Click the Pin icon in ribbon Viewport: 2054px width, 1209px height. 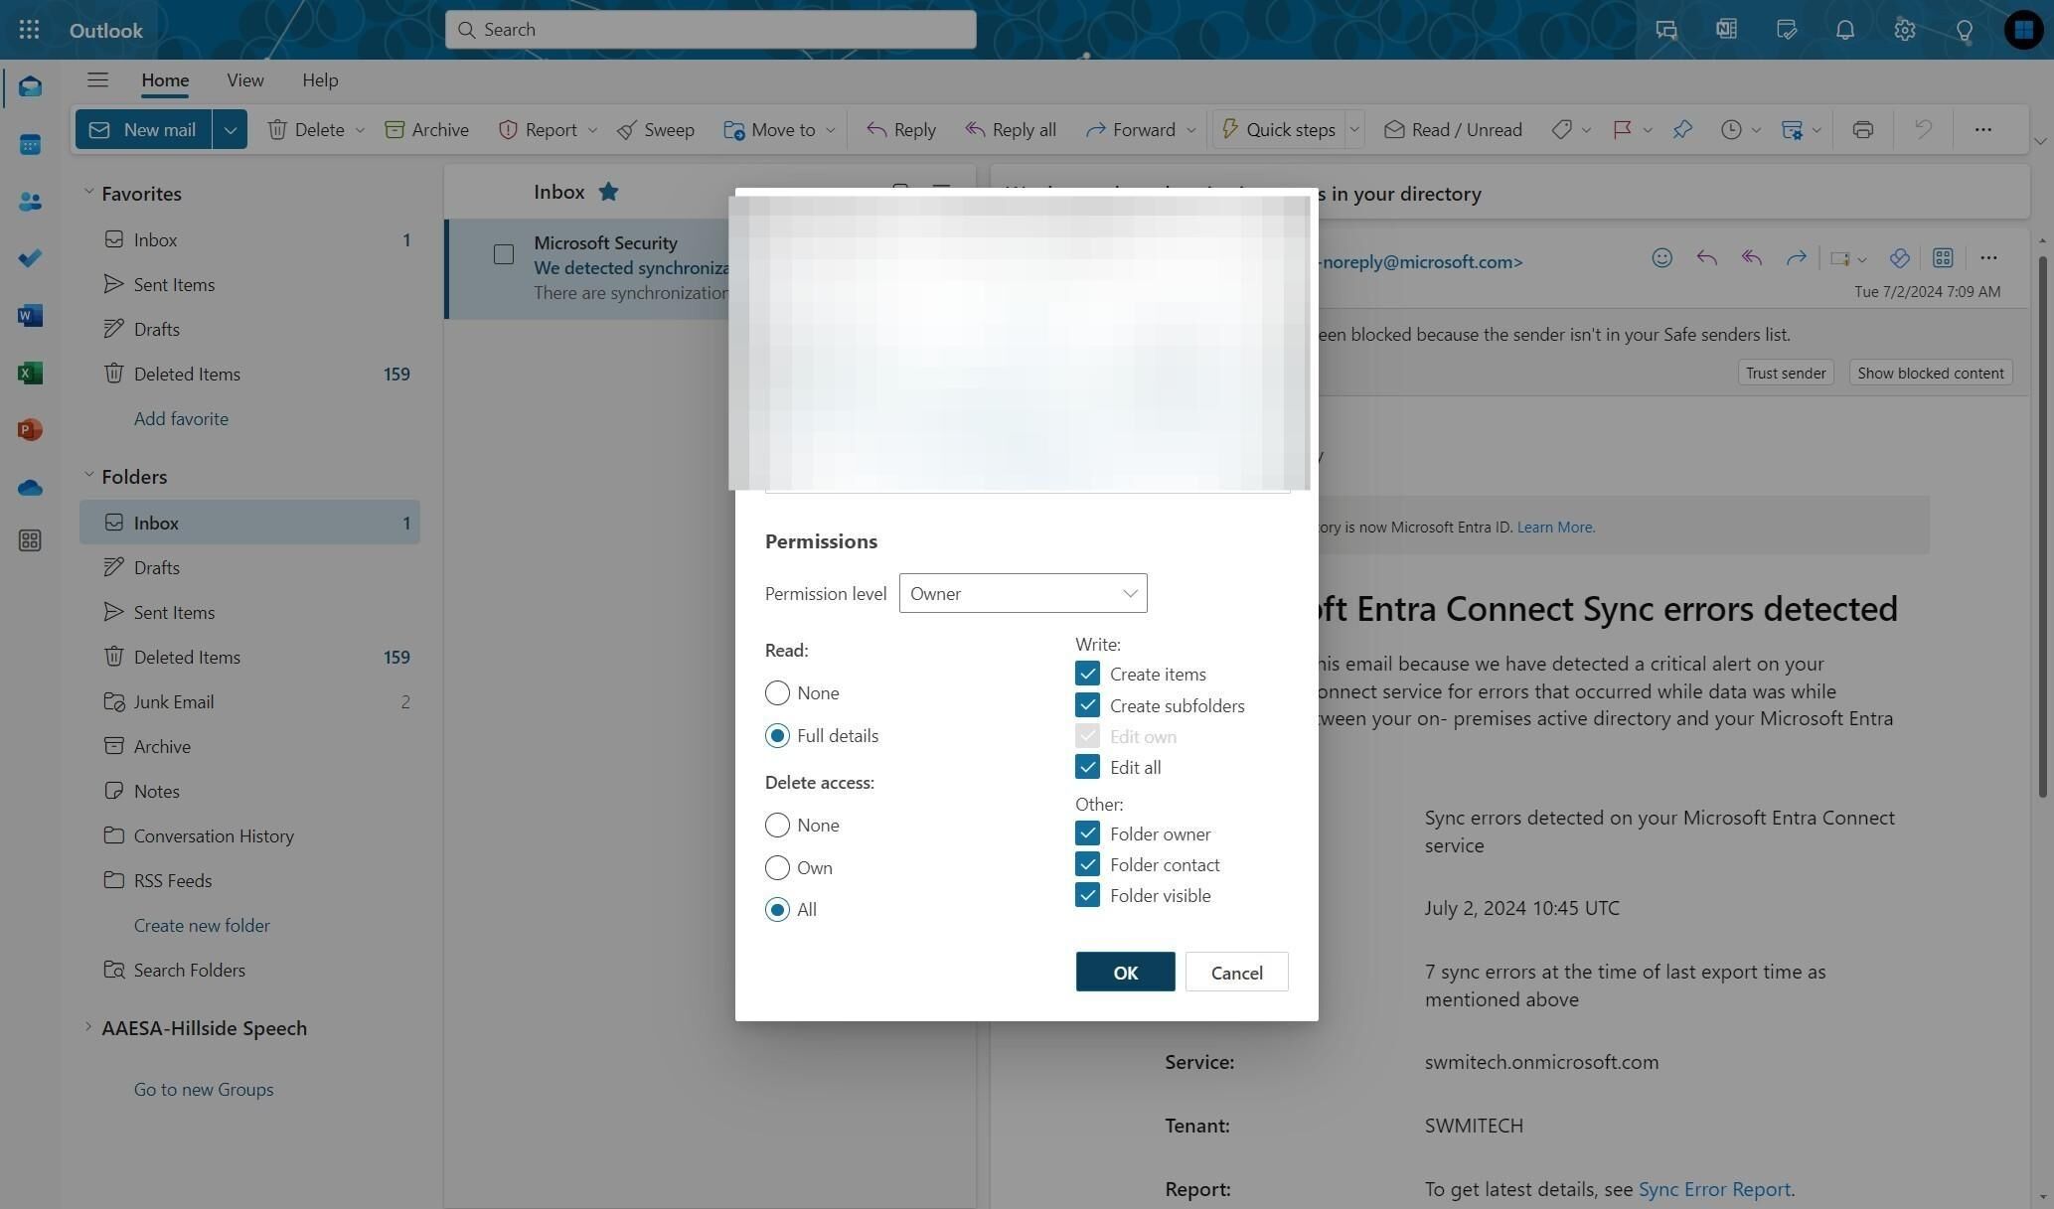[x=1681, y=130]
